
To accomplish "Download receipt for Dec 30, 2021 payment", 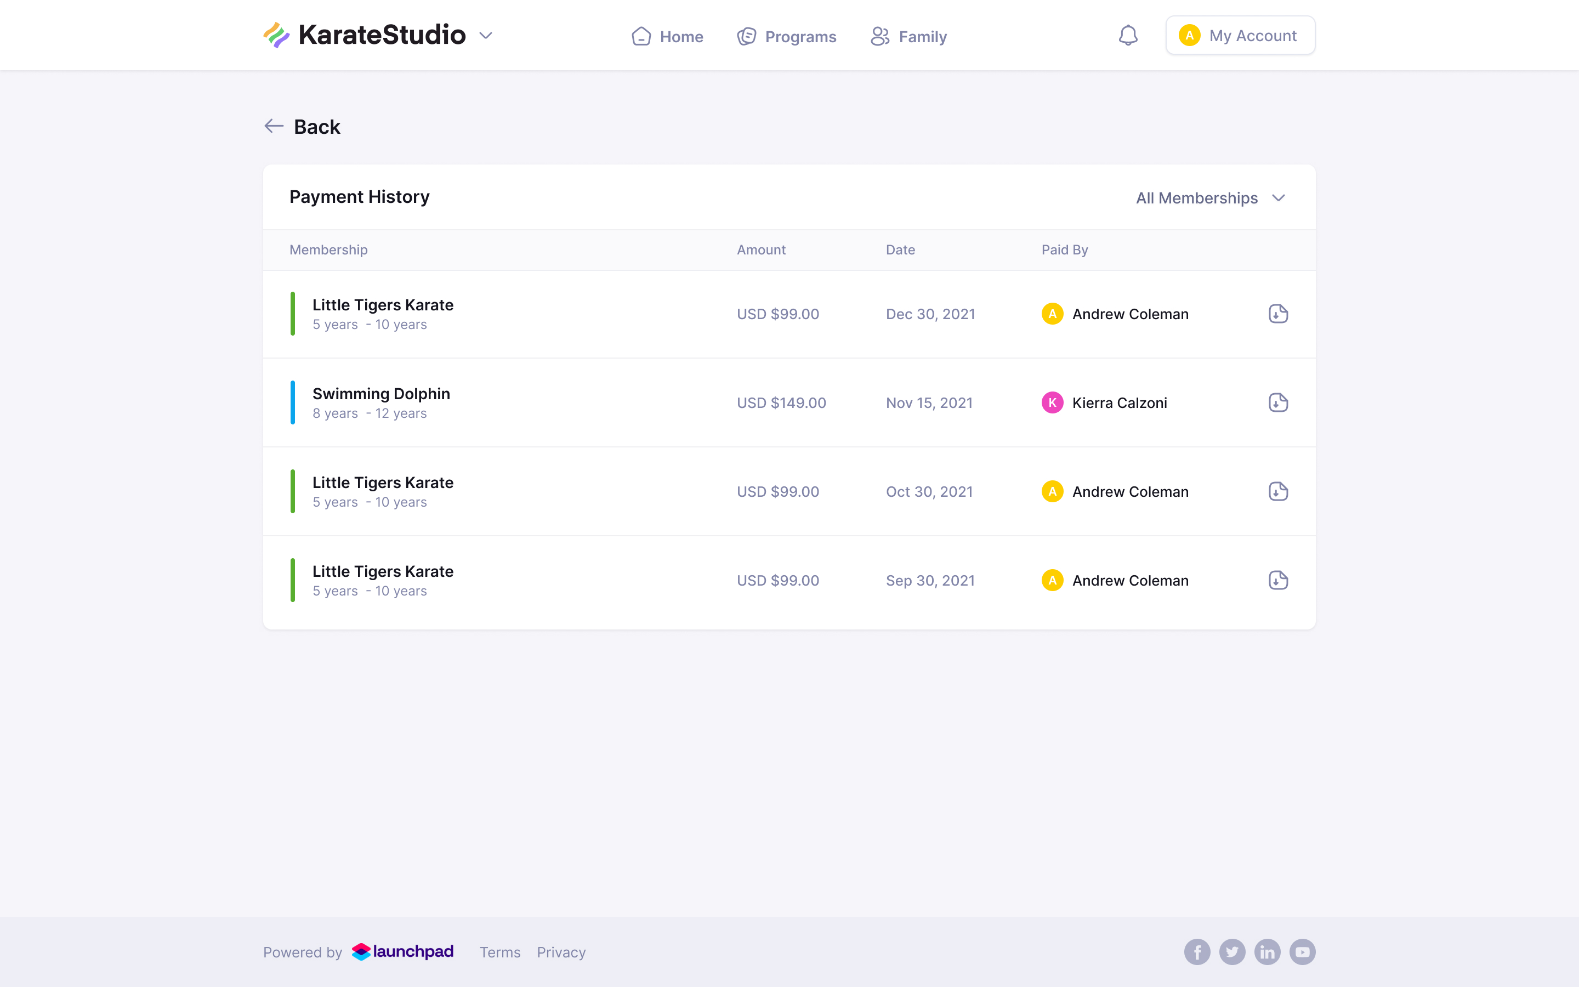I will coord(1277,314).
